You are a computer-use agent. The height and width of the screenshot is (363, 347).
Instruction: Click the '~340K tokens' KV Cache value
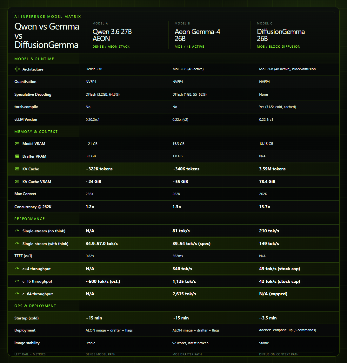coord(186,169)
